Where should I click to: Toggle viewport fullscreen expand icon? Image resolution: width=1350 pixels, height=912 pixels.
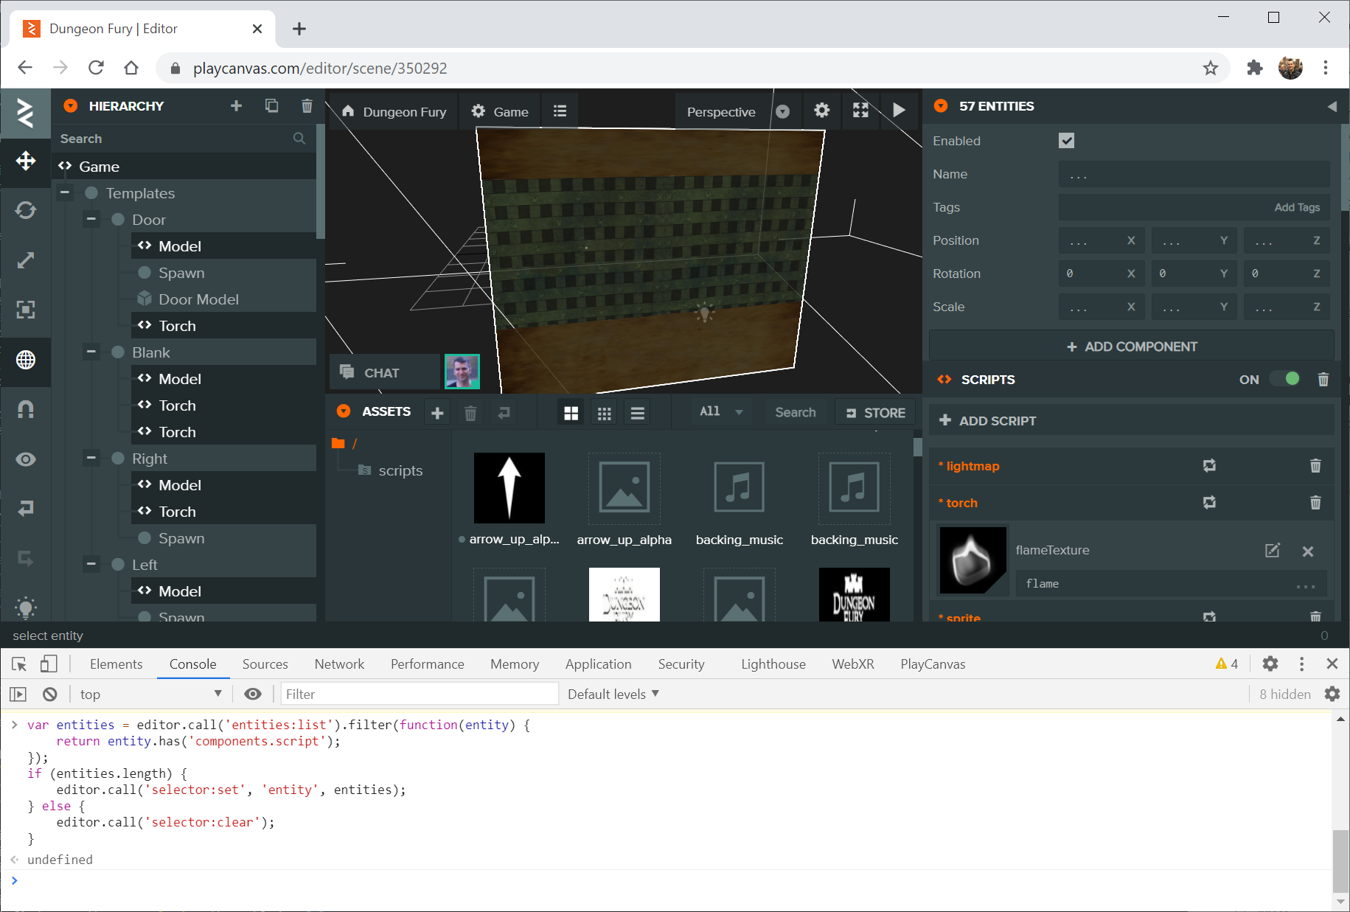click(860, 111)
